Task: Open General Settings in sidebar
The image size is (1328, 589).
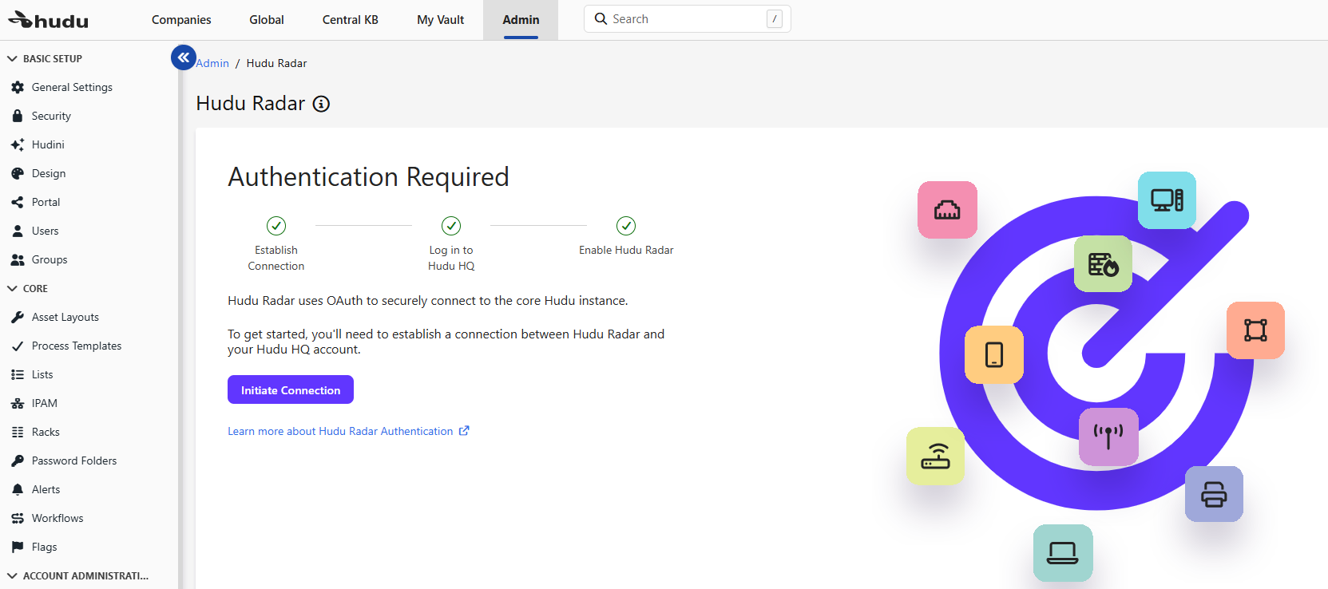Action: 72,87
